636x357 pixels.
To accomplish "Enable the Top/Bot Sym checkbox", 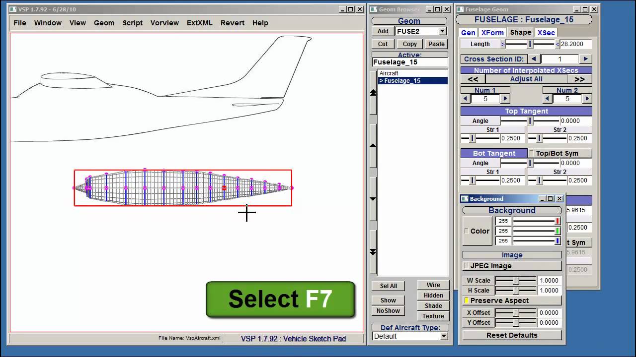I will pos(531,153).
